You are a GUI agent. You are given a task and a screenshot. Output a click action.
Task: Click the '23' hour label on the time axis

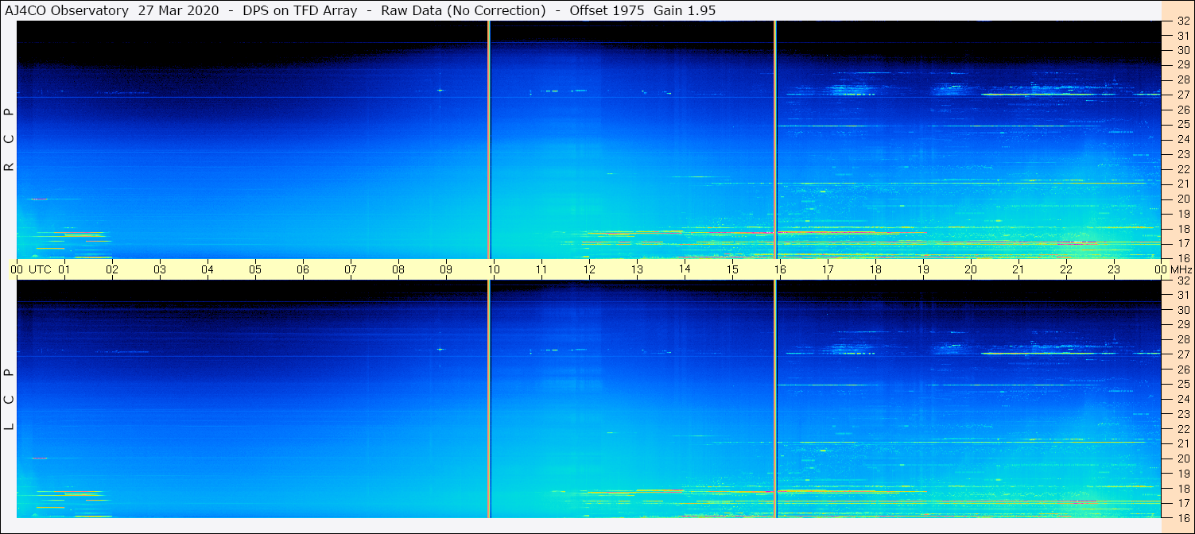tap(1114, 269)
